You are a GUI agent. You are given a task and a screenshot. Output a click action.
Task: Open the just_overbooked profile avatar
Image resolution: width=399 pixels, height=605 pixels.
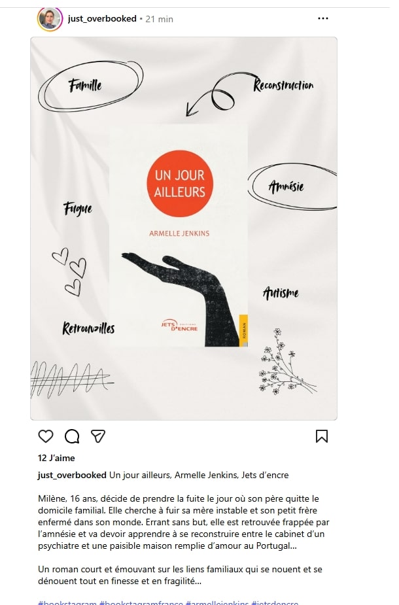click(50, 19)
